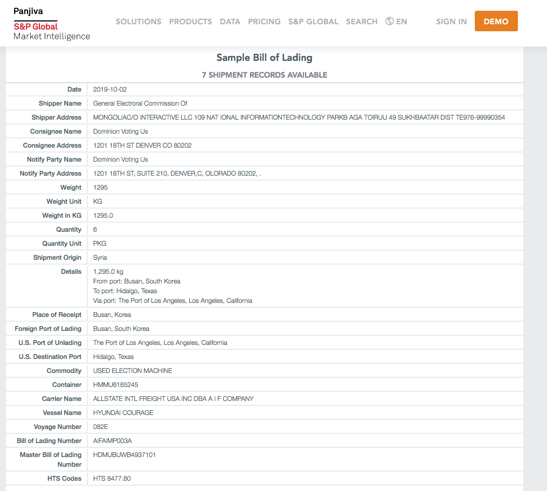547x491 pixels.
Task: Click vessel name 'HYUNDAI COURAGE'
Action: 123,412
